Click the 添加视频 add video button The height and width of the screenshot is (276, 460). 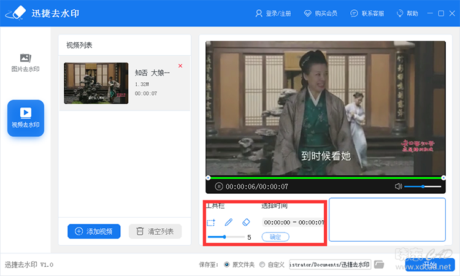94,231
